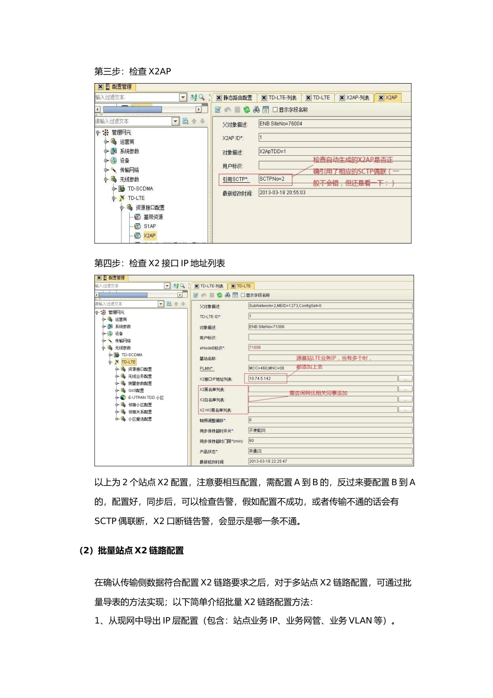This screenshot has width=493, height=698.
Task: Toggle 显示字段名称 checkbox in X2AP form
Action: pos(276,110)
